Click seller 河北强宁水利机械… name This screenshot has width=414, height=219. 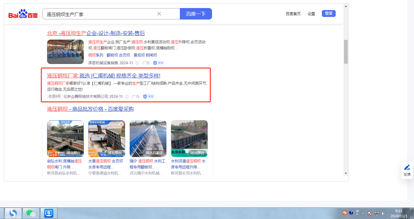tap(146, 173)
